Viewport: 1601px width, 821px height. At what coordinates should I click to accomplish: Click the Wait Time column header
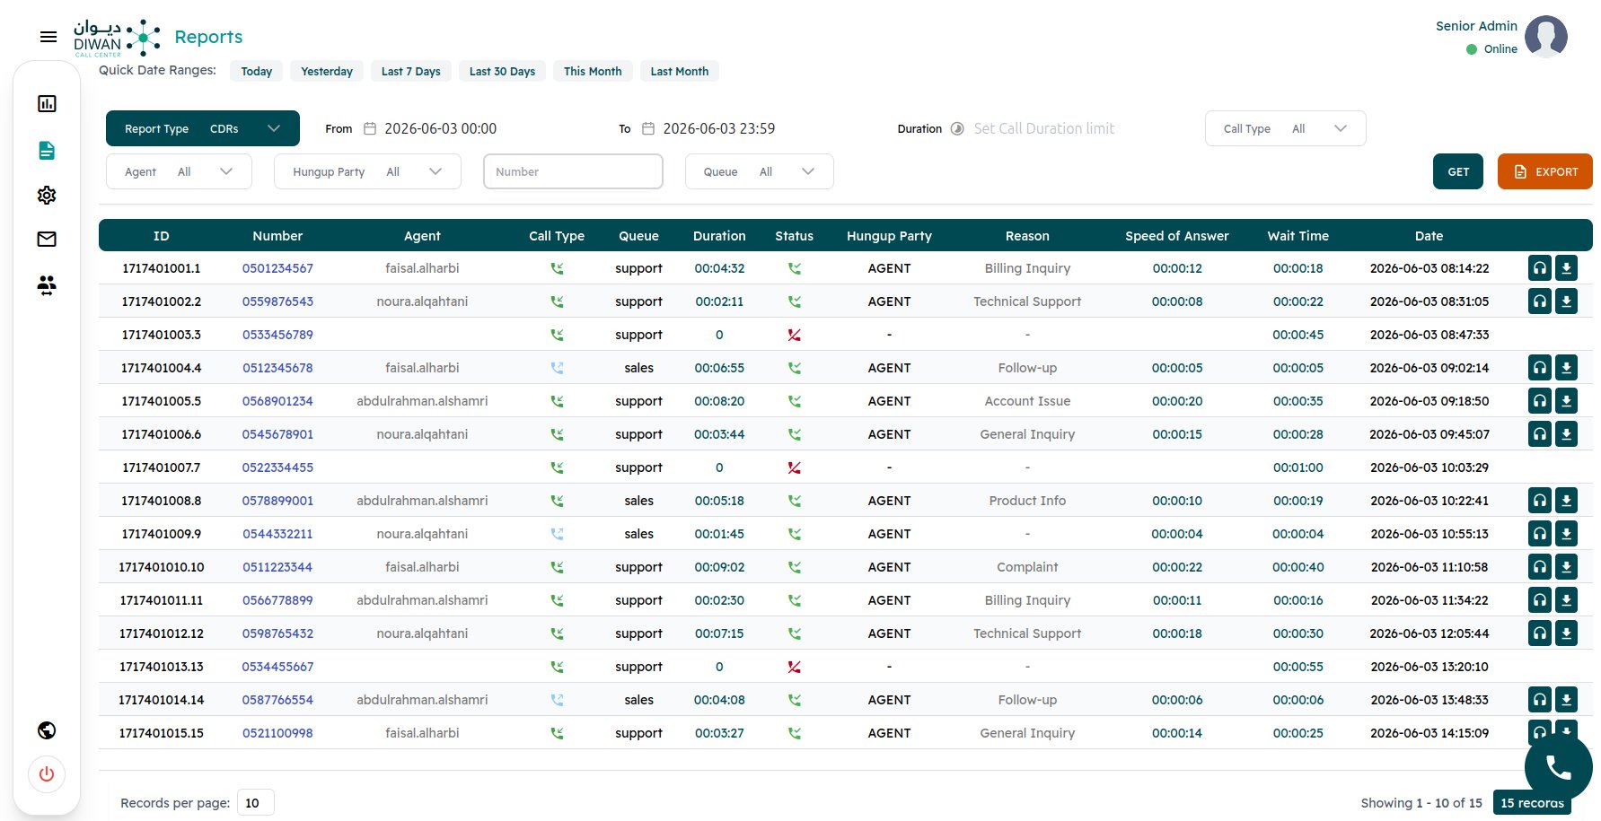(1298, 236)
